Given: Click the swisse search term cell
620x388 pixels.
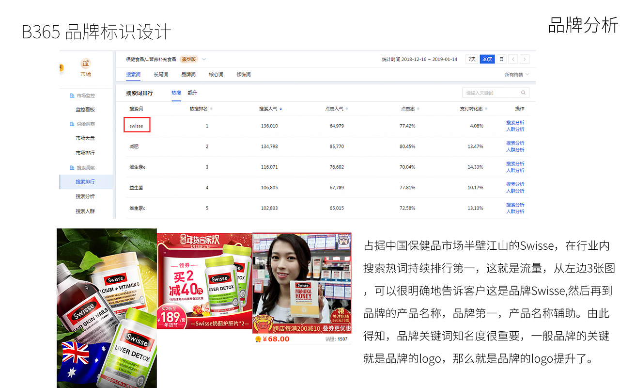Looking at the screenshot, I should click(x=137, y=125).
